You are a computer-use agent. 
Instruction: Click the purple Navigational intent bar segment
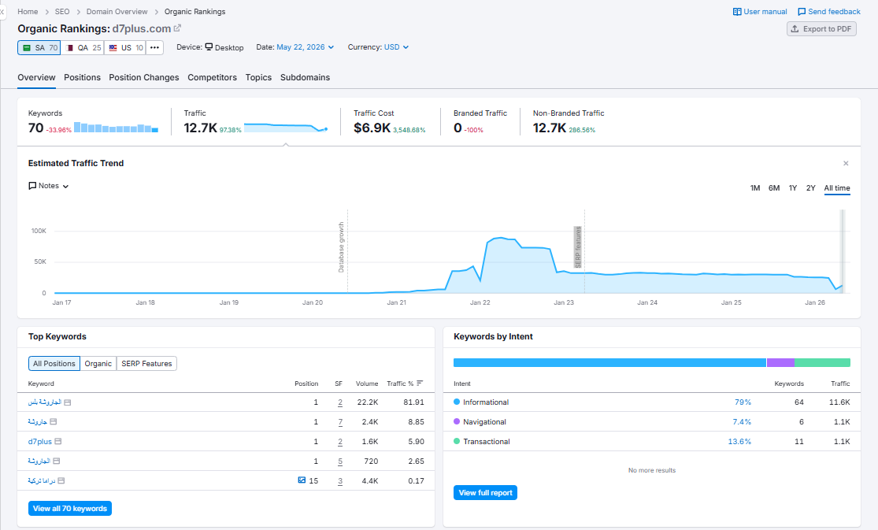point(780,362)
